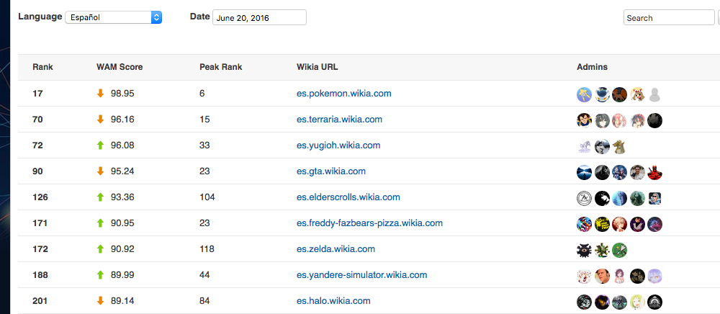This screenshot has height=314, width=720.
Task: Click first admin avatar for elderscrolls wiki
Action: 584,198
